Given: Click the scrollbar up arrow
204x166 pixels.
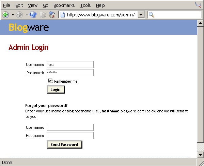Looking at the screenshot, I should (201, 23).
